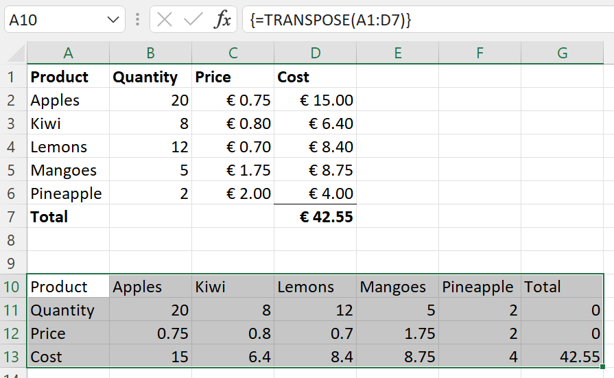Expand the Name Box dropdown arrow
614x378 pixels.
tap(114, 20)
